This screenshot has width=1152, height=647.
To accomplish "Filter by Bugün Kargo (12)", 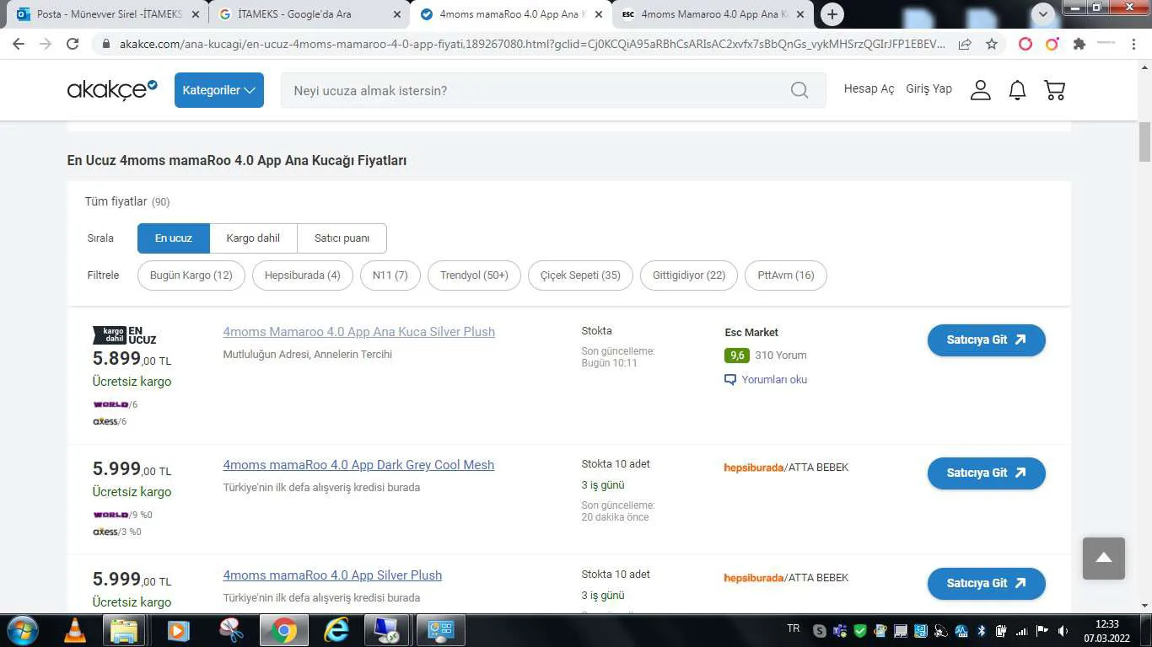I will (x=191, y=275).
